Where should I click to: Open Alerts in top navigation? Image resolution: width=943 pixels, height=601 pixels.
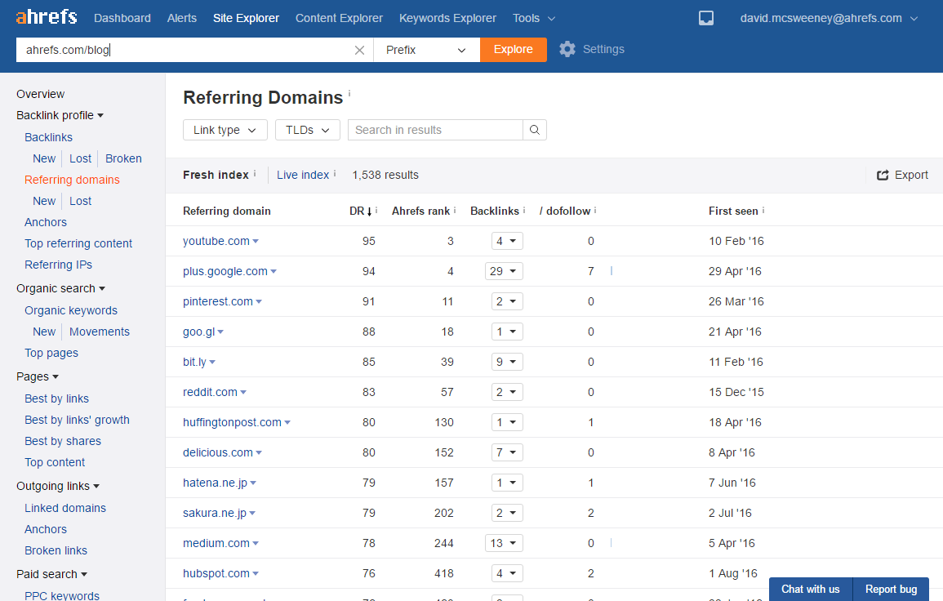click(181, 18)
